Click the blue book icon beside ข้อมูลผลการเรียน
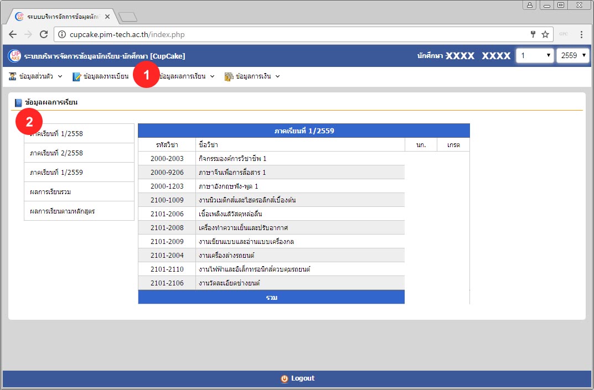594x390 pixels. [x=19, y=102]
